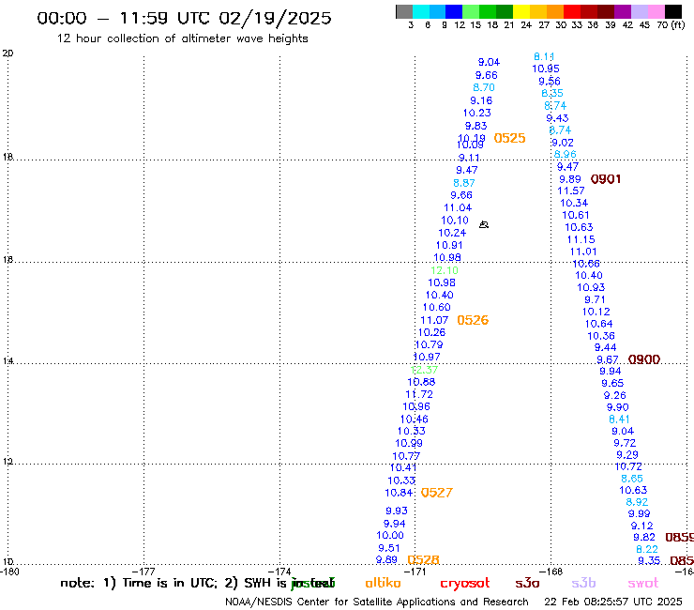The image size is (694, 610).
Task: Select the pink swatch in the legend bar
Action: tap(656, 11)
